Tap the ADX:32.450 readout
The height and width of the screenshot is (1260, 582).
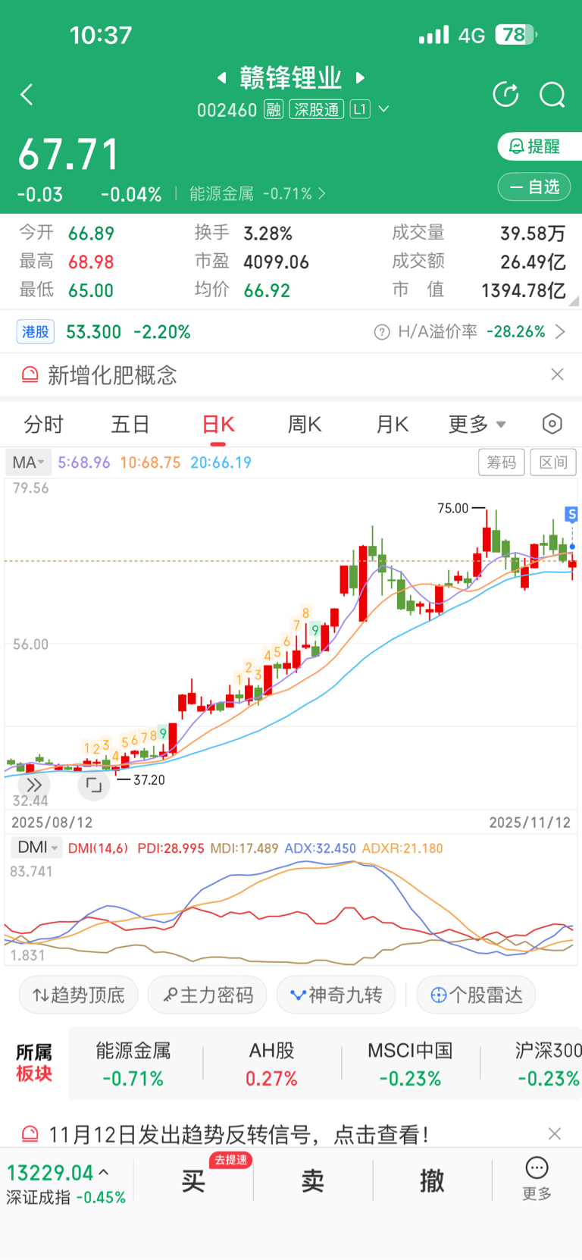click(320, 848)
